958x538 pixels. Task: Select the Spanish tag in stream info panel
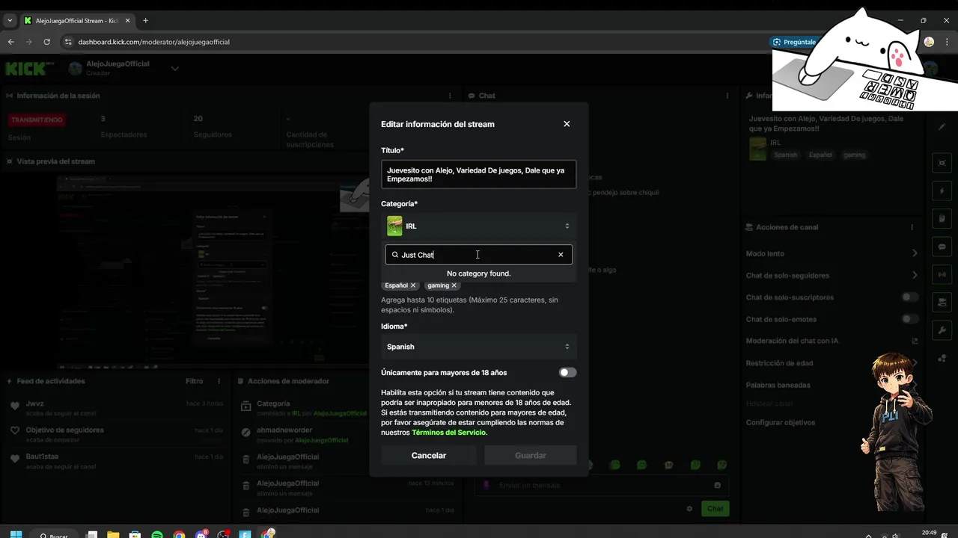click(786, 155)
